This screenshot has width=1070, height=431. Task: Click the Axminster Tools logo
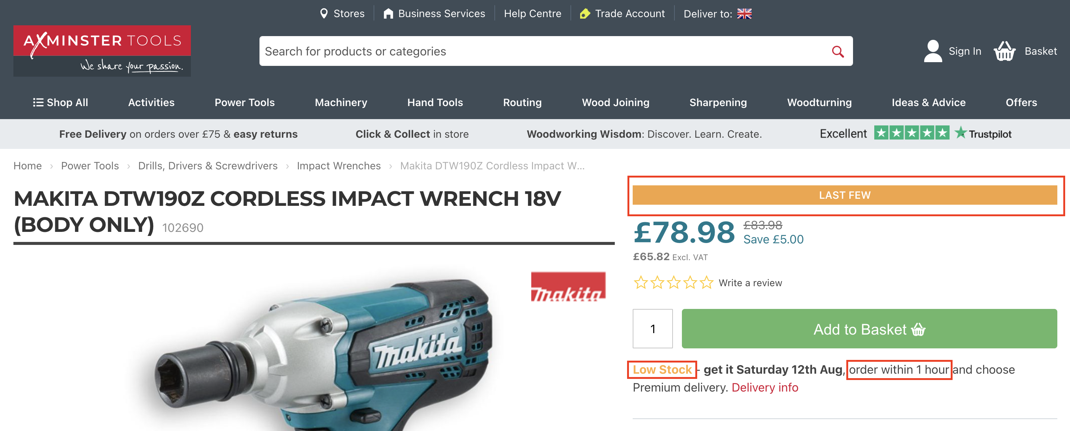point(102,51)
